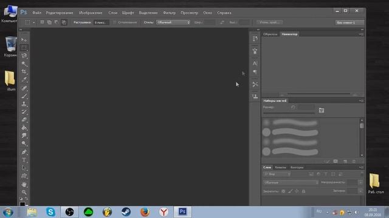Open the Фильтр menu

pos(169,13)
